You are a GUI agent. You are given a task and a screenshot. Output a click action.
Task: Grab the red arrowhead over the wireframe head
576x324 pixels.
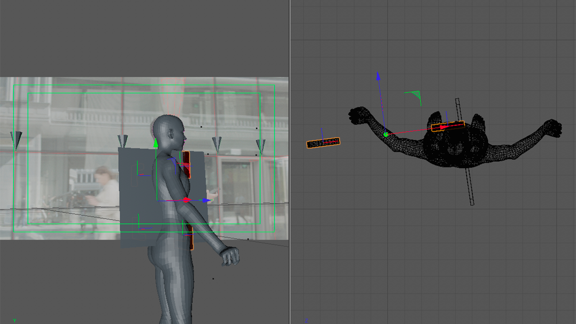tap(443, 127)
